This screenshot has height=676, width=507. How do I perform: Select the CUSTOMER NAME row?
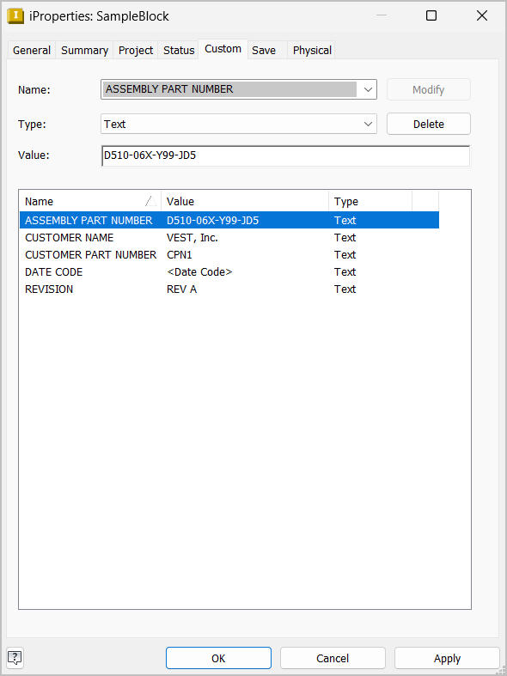click(229, 238)
